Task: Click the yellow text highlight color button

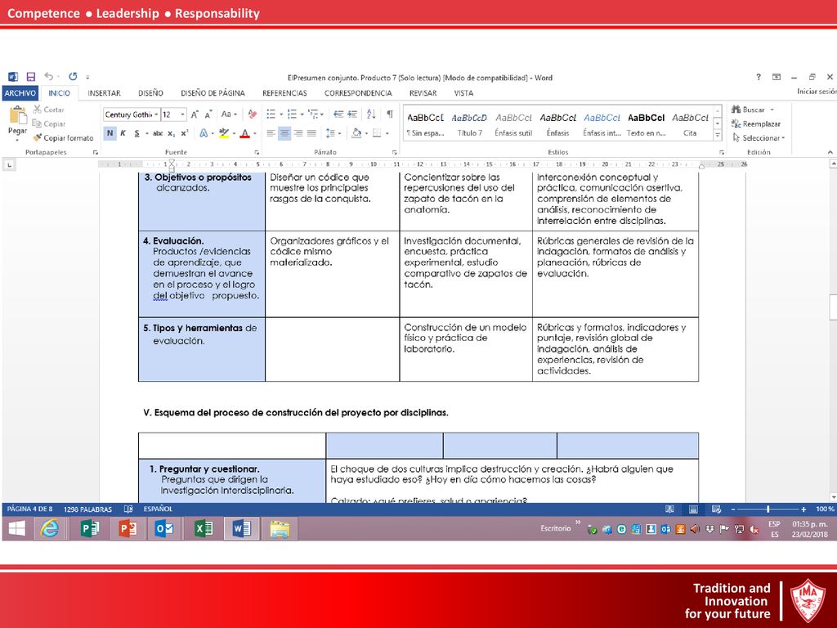Action: click(224, 133)
